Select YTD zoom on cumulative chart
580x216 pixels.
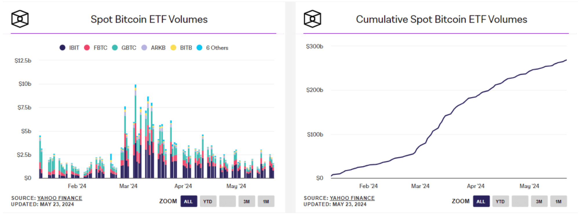(x=500, y=202)
